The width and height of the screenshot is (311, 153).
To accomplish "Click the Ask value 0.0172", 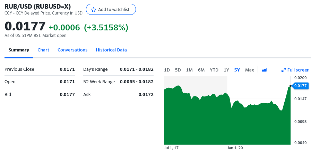I will pyautogui.click(x=146, y=95).
